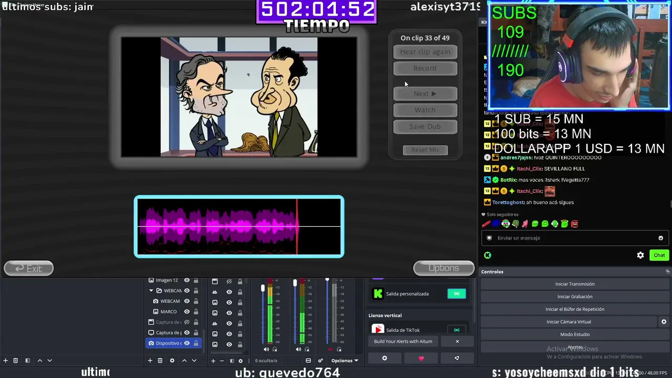Toggle the lock on Dispositivo source
672x378 pixels.
tap(196, 343)
